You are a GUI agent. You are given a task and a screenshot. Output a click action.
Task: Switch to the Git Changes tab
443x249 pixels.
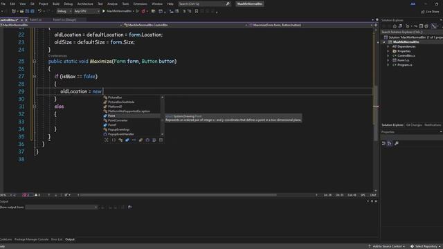coord(414,124)
